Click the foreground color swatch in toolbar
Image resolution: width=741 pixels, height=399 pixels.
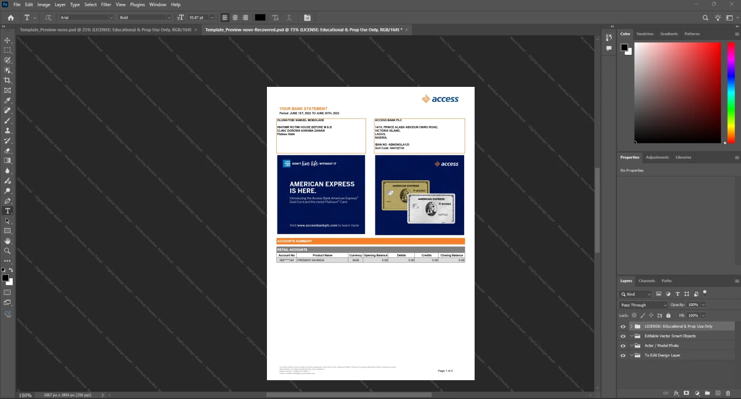[x=5, y=278]
